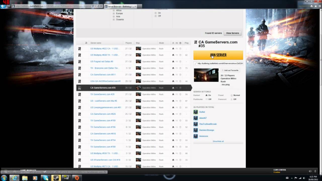Sort by the ranked icon column header
Image resolution: width=322 pixels, height=181 pixels.
(173, 43)
